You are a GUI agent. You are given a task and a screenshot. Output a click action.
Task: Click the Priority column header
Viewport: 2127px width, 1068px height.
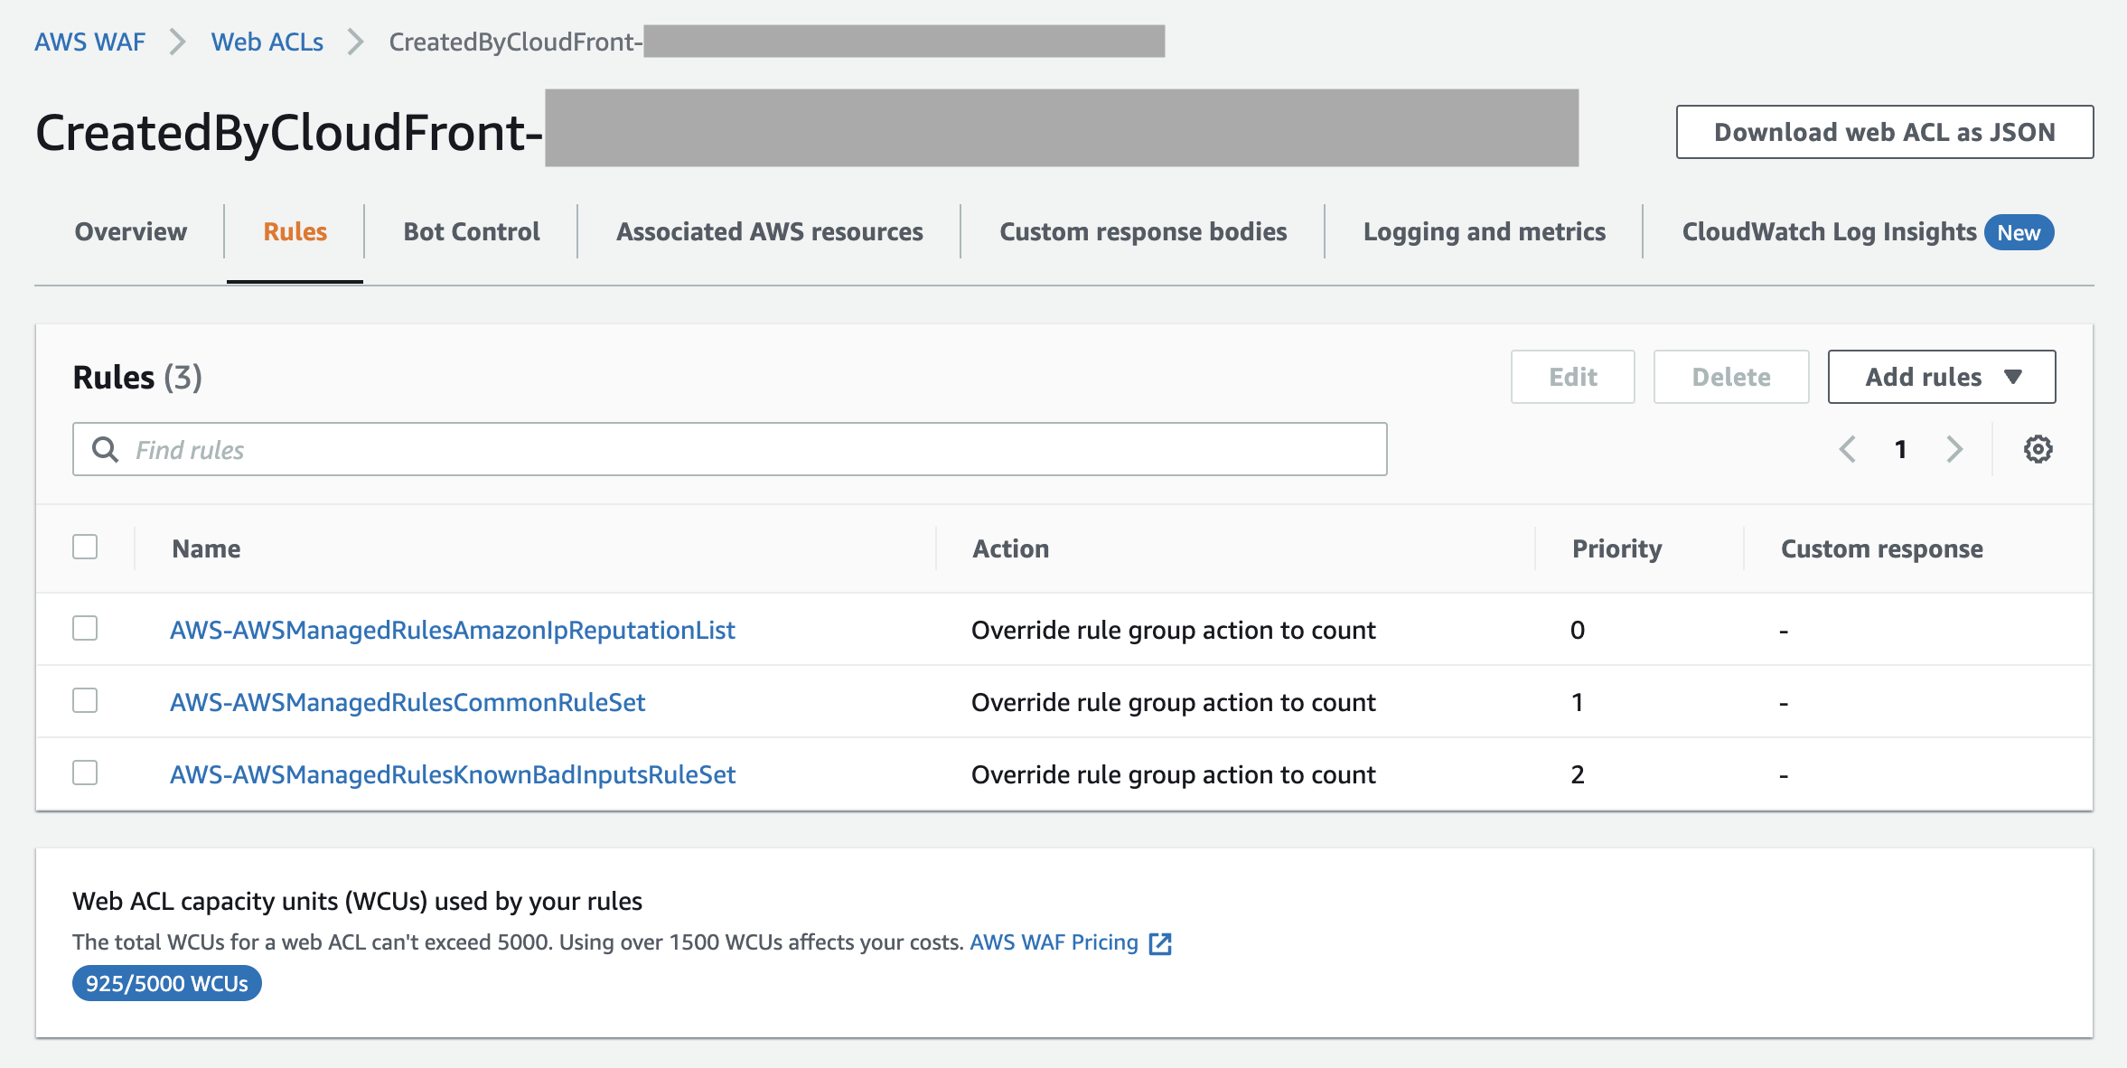pyautogui.click(x=1617, y=548)
